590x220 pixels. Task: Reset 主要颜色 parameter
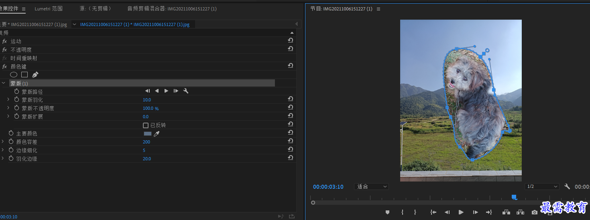click(290, 132)
